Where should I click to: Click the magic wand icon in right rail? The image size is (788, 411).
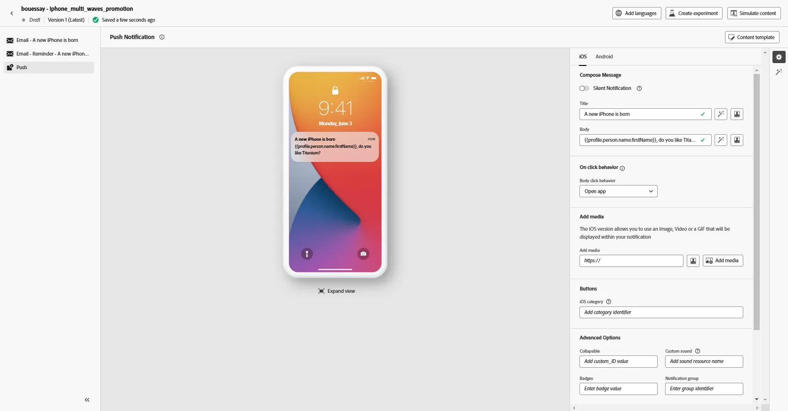779,72
